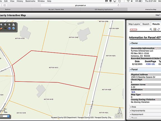
Task: Open the Wi-Fi status menu
Action: pos(128,1)
